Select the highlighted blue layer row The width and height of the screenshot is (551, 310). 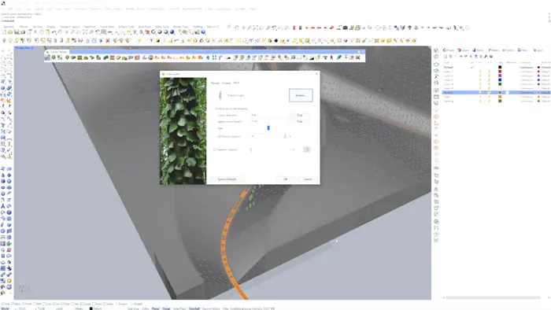496,93
